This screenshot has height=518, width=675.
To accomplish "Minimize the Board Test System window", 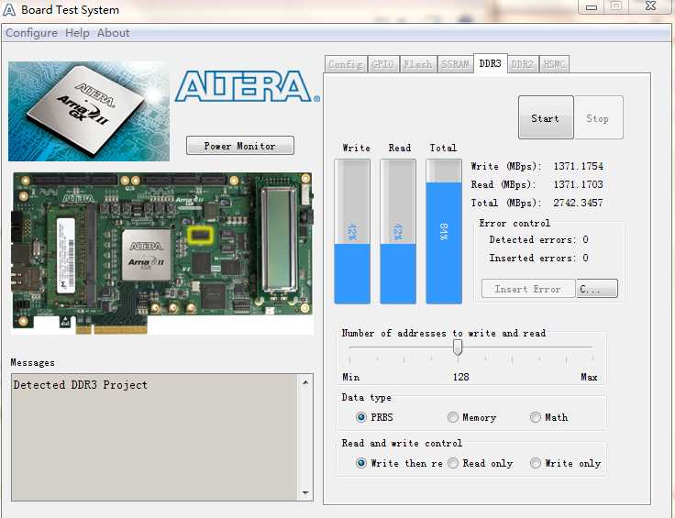I will (x=592, y=7).
